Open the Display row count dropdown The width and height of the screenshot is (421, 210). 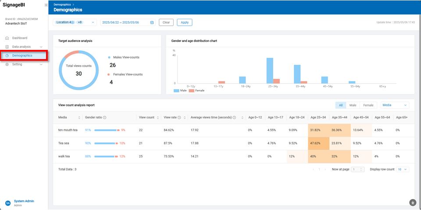402,169
